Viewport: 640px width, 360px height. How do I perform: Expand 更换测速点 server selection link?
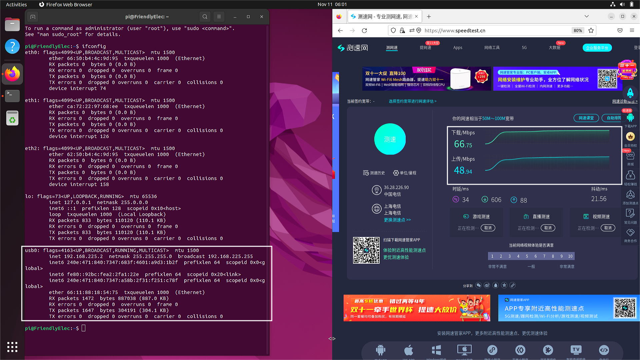(x=397, y=220)
